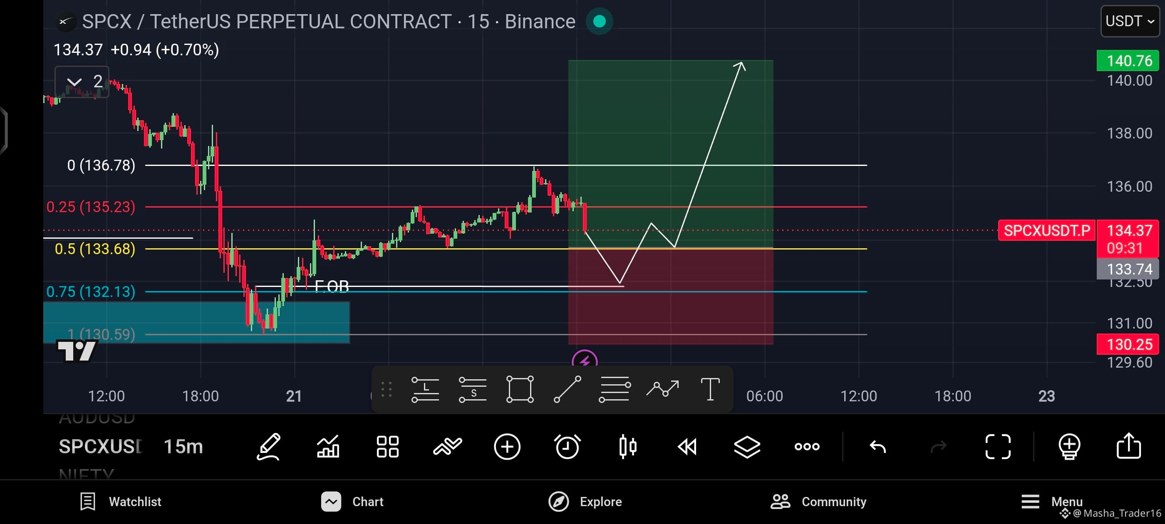Click the 140.76 take-profit price label
This screenshot has width=1165, height=524.
[1128, 61]
